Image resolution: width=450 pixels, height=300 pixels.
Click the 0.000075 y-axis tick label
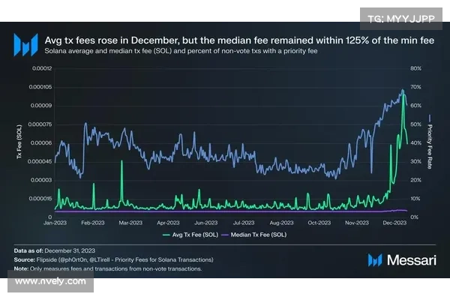[40, 124]
